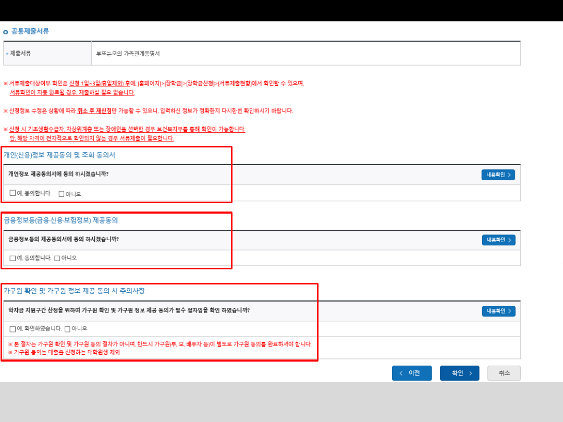The height and width of the screenshot is (422, 563).
Task: Open 내용확인 for 개인정보 제공동의서
Action: click(498, 175)
